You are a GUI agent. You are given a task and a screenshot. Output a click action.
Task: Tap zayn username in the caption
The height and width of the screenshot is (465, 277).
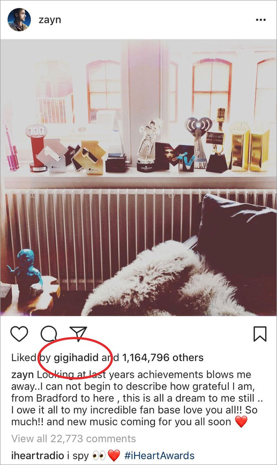22,375
